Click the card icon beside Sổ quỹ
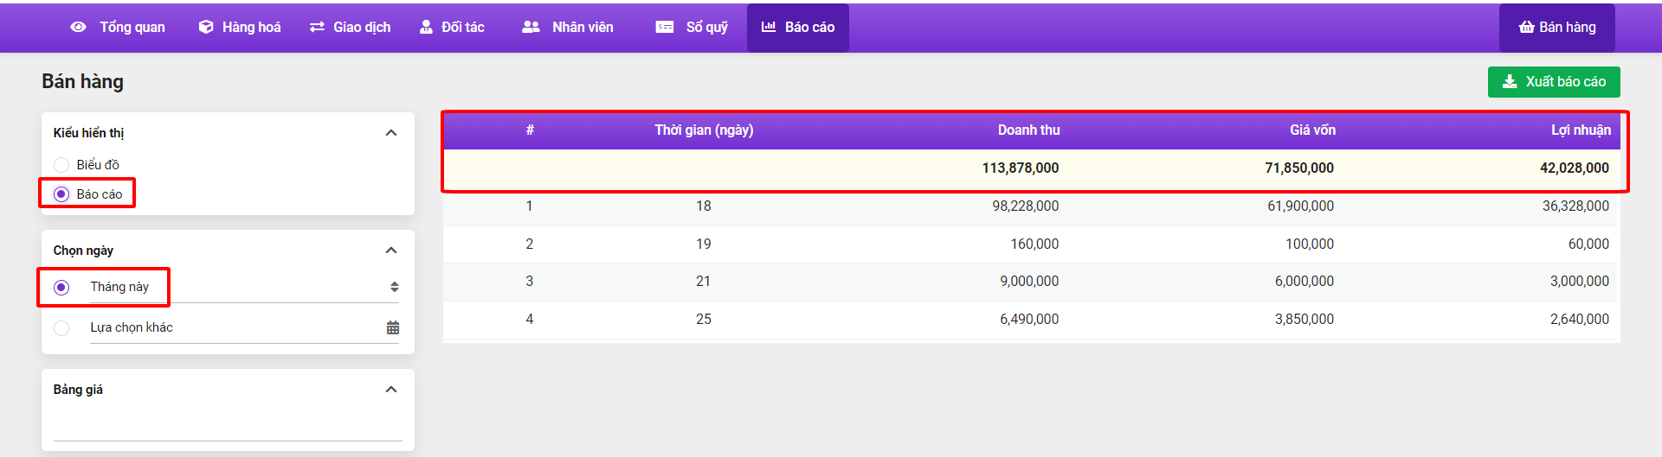 (665, 27)
